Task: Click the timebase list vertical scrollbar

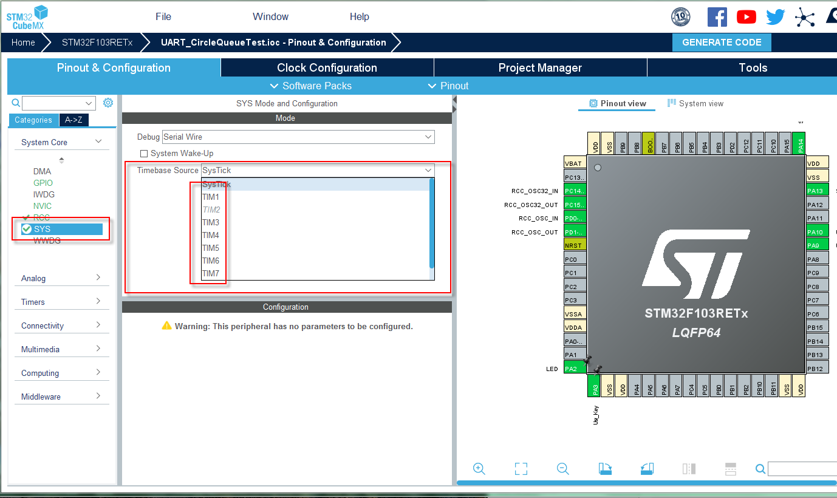Action: [x=432, y=223]
